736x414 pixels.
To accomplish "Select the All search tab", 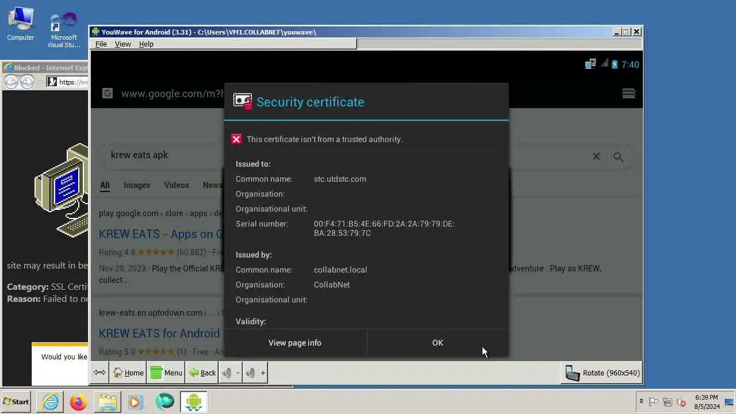I will 105,185.
